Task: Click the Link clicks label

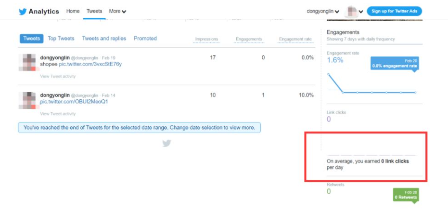Action: [x=336, y=112]
